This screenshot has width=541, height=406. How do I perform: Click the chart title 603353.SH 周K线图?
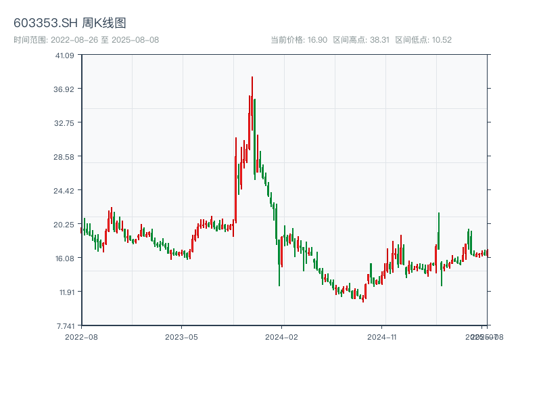(x=70, y=23)
